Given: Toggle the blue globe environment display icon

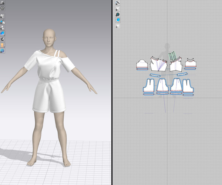Looking at the screenshot, I should pos(2,51).
